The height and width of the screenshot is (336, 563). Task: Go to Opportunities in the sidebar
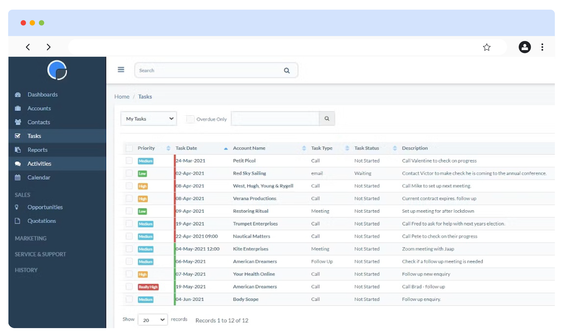[45, 207]
